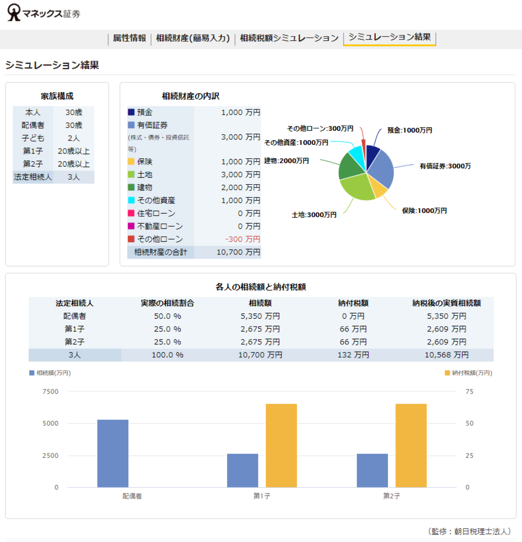The image size is (522, 542).
Task: Click the 監修：朝日税理士法人 credit text
Action: (x=469, y=531)
